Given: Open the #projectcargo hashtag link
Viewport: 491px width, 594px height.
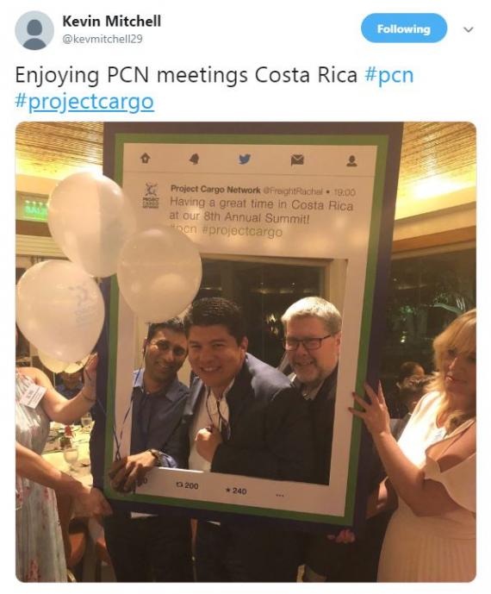Looking at the screenshot, I should (x=84, y=102).
